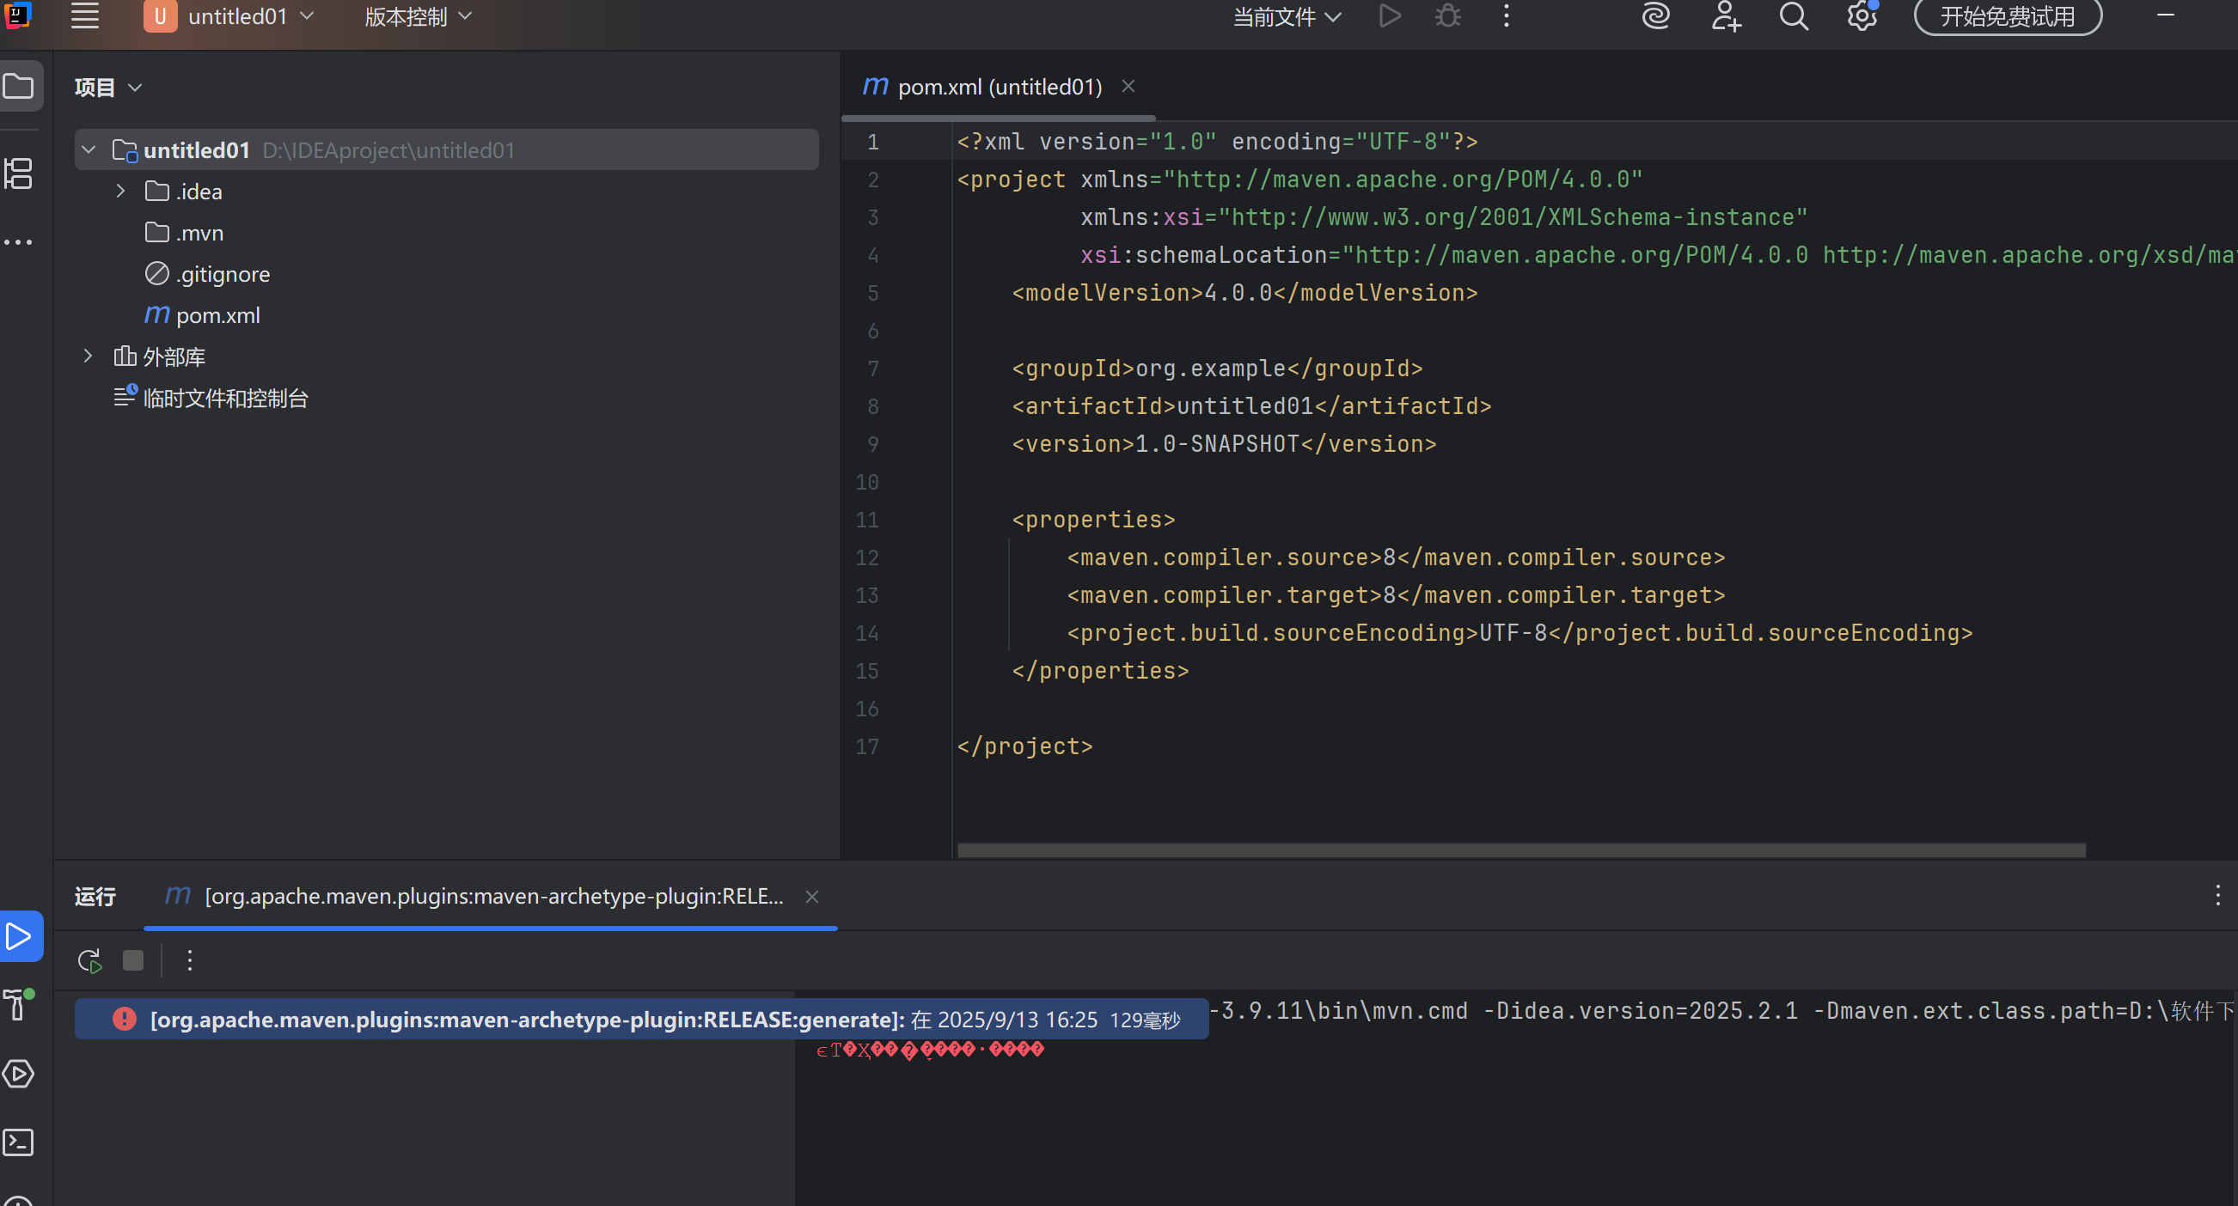Open the Structure tool window icon
Viewport: 2238px width, 1206px height.
[x=19, y=174]
